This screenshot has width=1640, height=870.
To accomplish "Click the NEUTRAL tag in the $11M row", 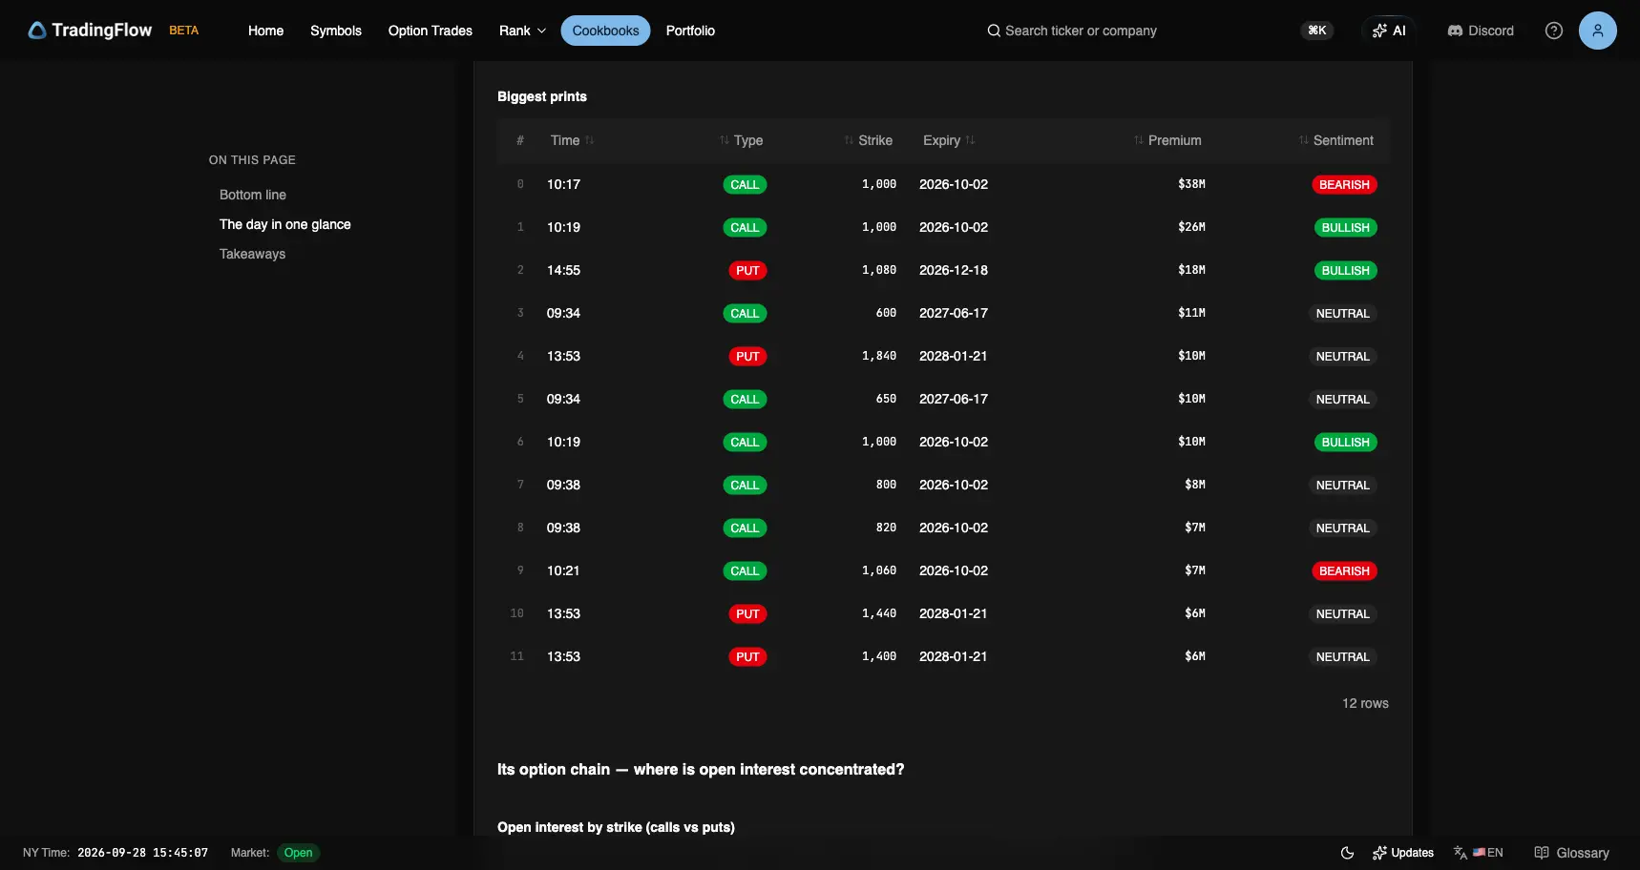I will [x=1342, y=314].
